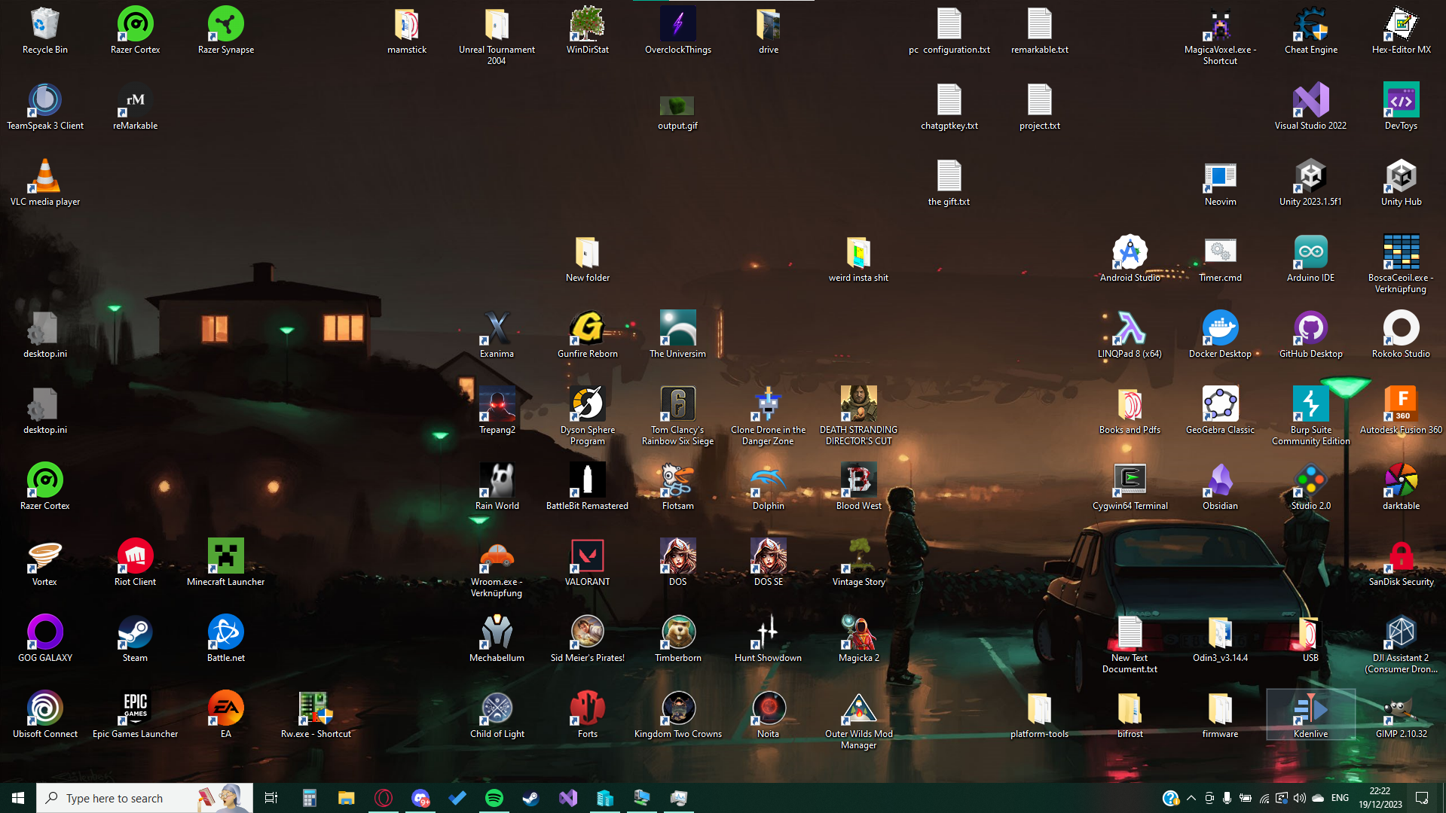Open the Outer Wilds Mod Manager icon

click(859, 720)
